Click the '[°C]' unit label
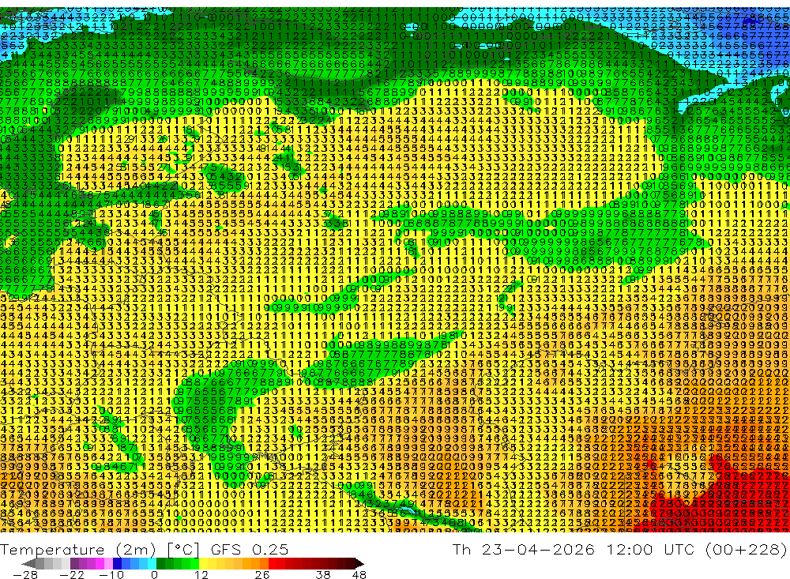790x579 pixels. point(183,549)
